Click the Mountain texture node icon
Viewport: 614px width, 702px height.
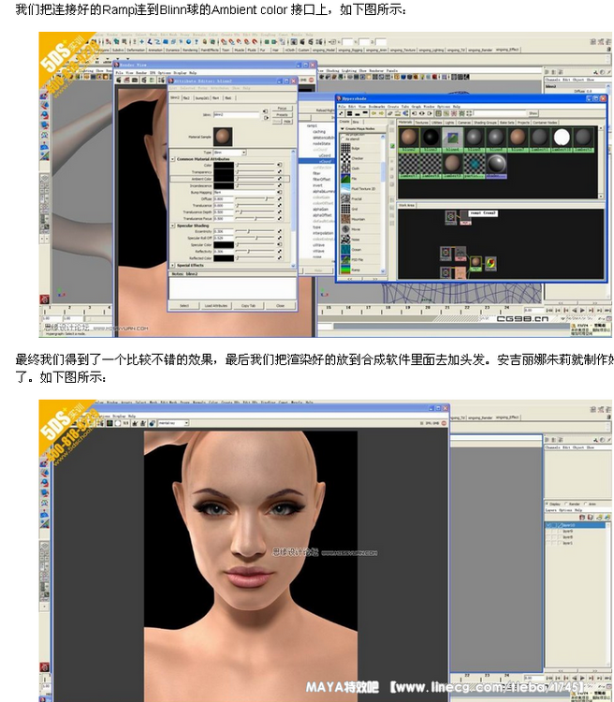(x=345, y=219)
